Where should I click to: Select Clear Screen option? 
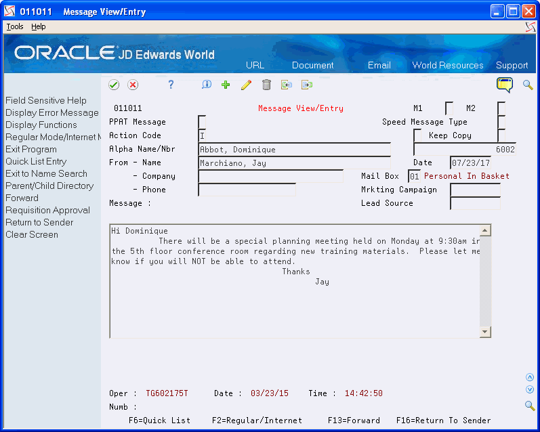coord(32,234)
